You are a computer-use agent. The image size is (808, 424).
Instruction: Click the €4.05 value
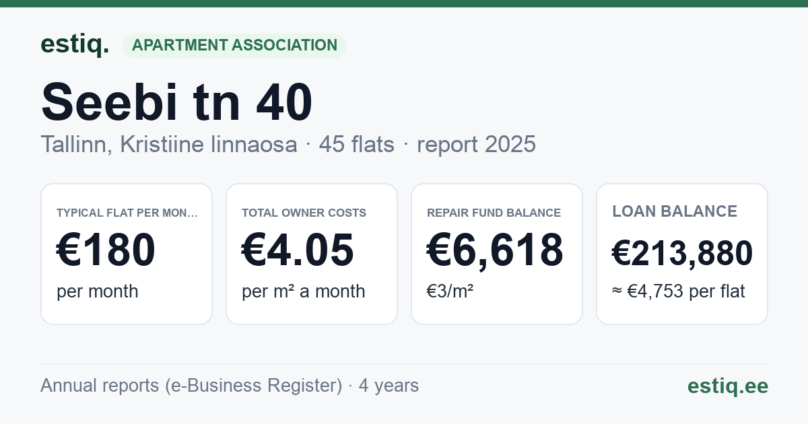click(x=298, y=250)
